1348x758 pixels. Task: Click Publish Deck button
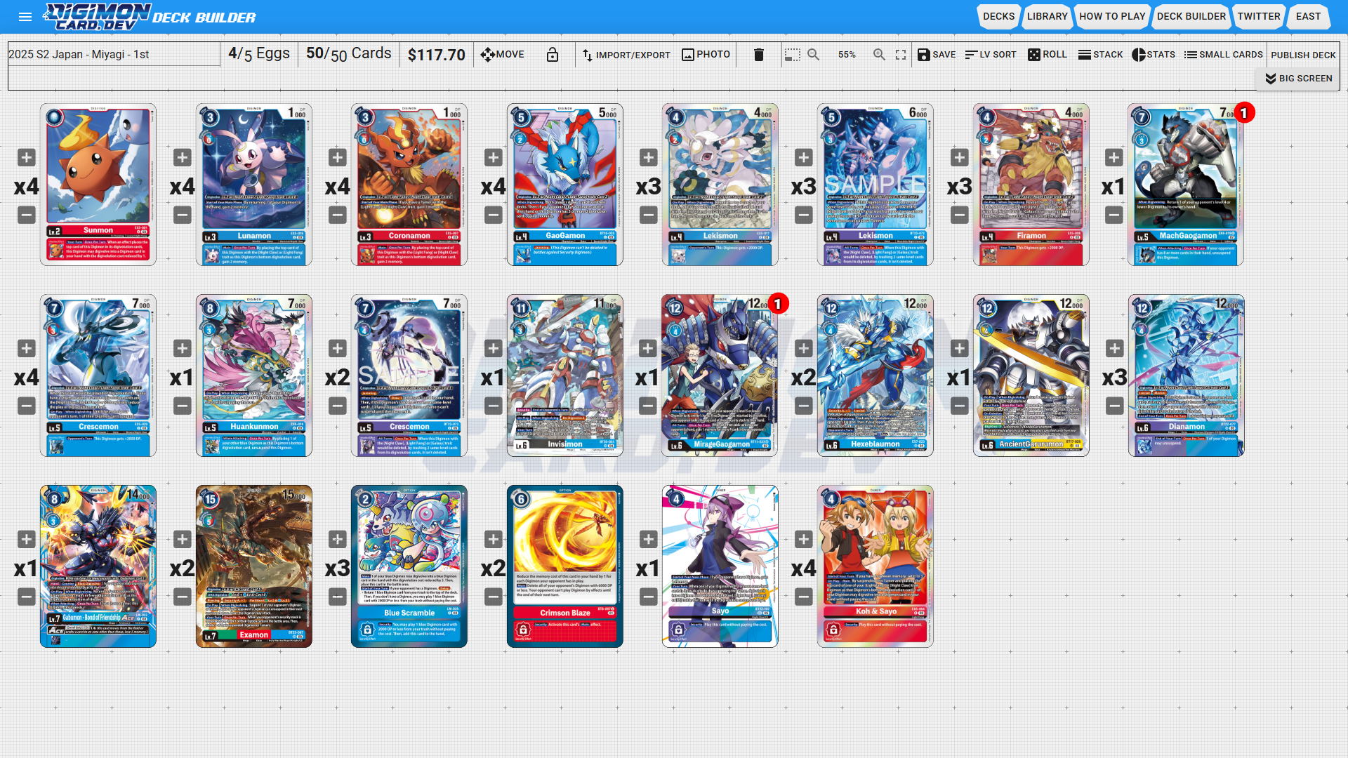[1303, 55]
